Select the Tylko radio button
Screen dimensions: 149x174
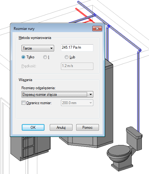(23, 57)
